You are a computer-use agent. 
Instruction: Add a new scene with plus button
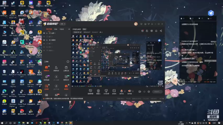[x=69, y=29]
